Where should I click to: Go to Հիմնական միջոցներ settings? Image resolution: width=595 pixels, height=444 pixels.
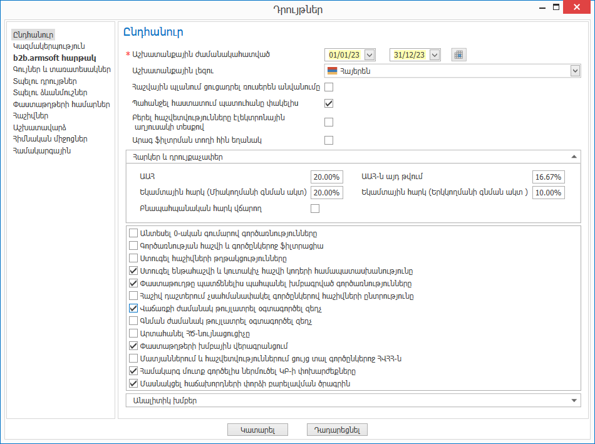tap(50, 139)
